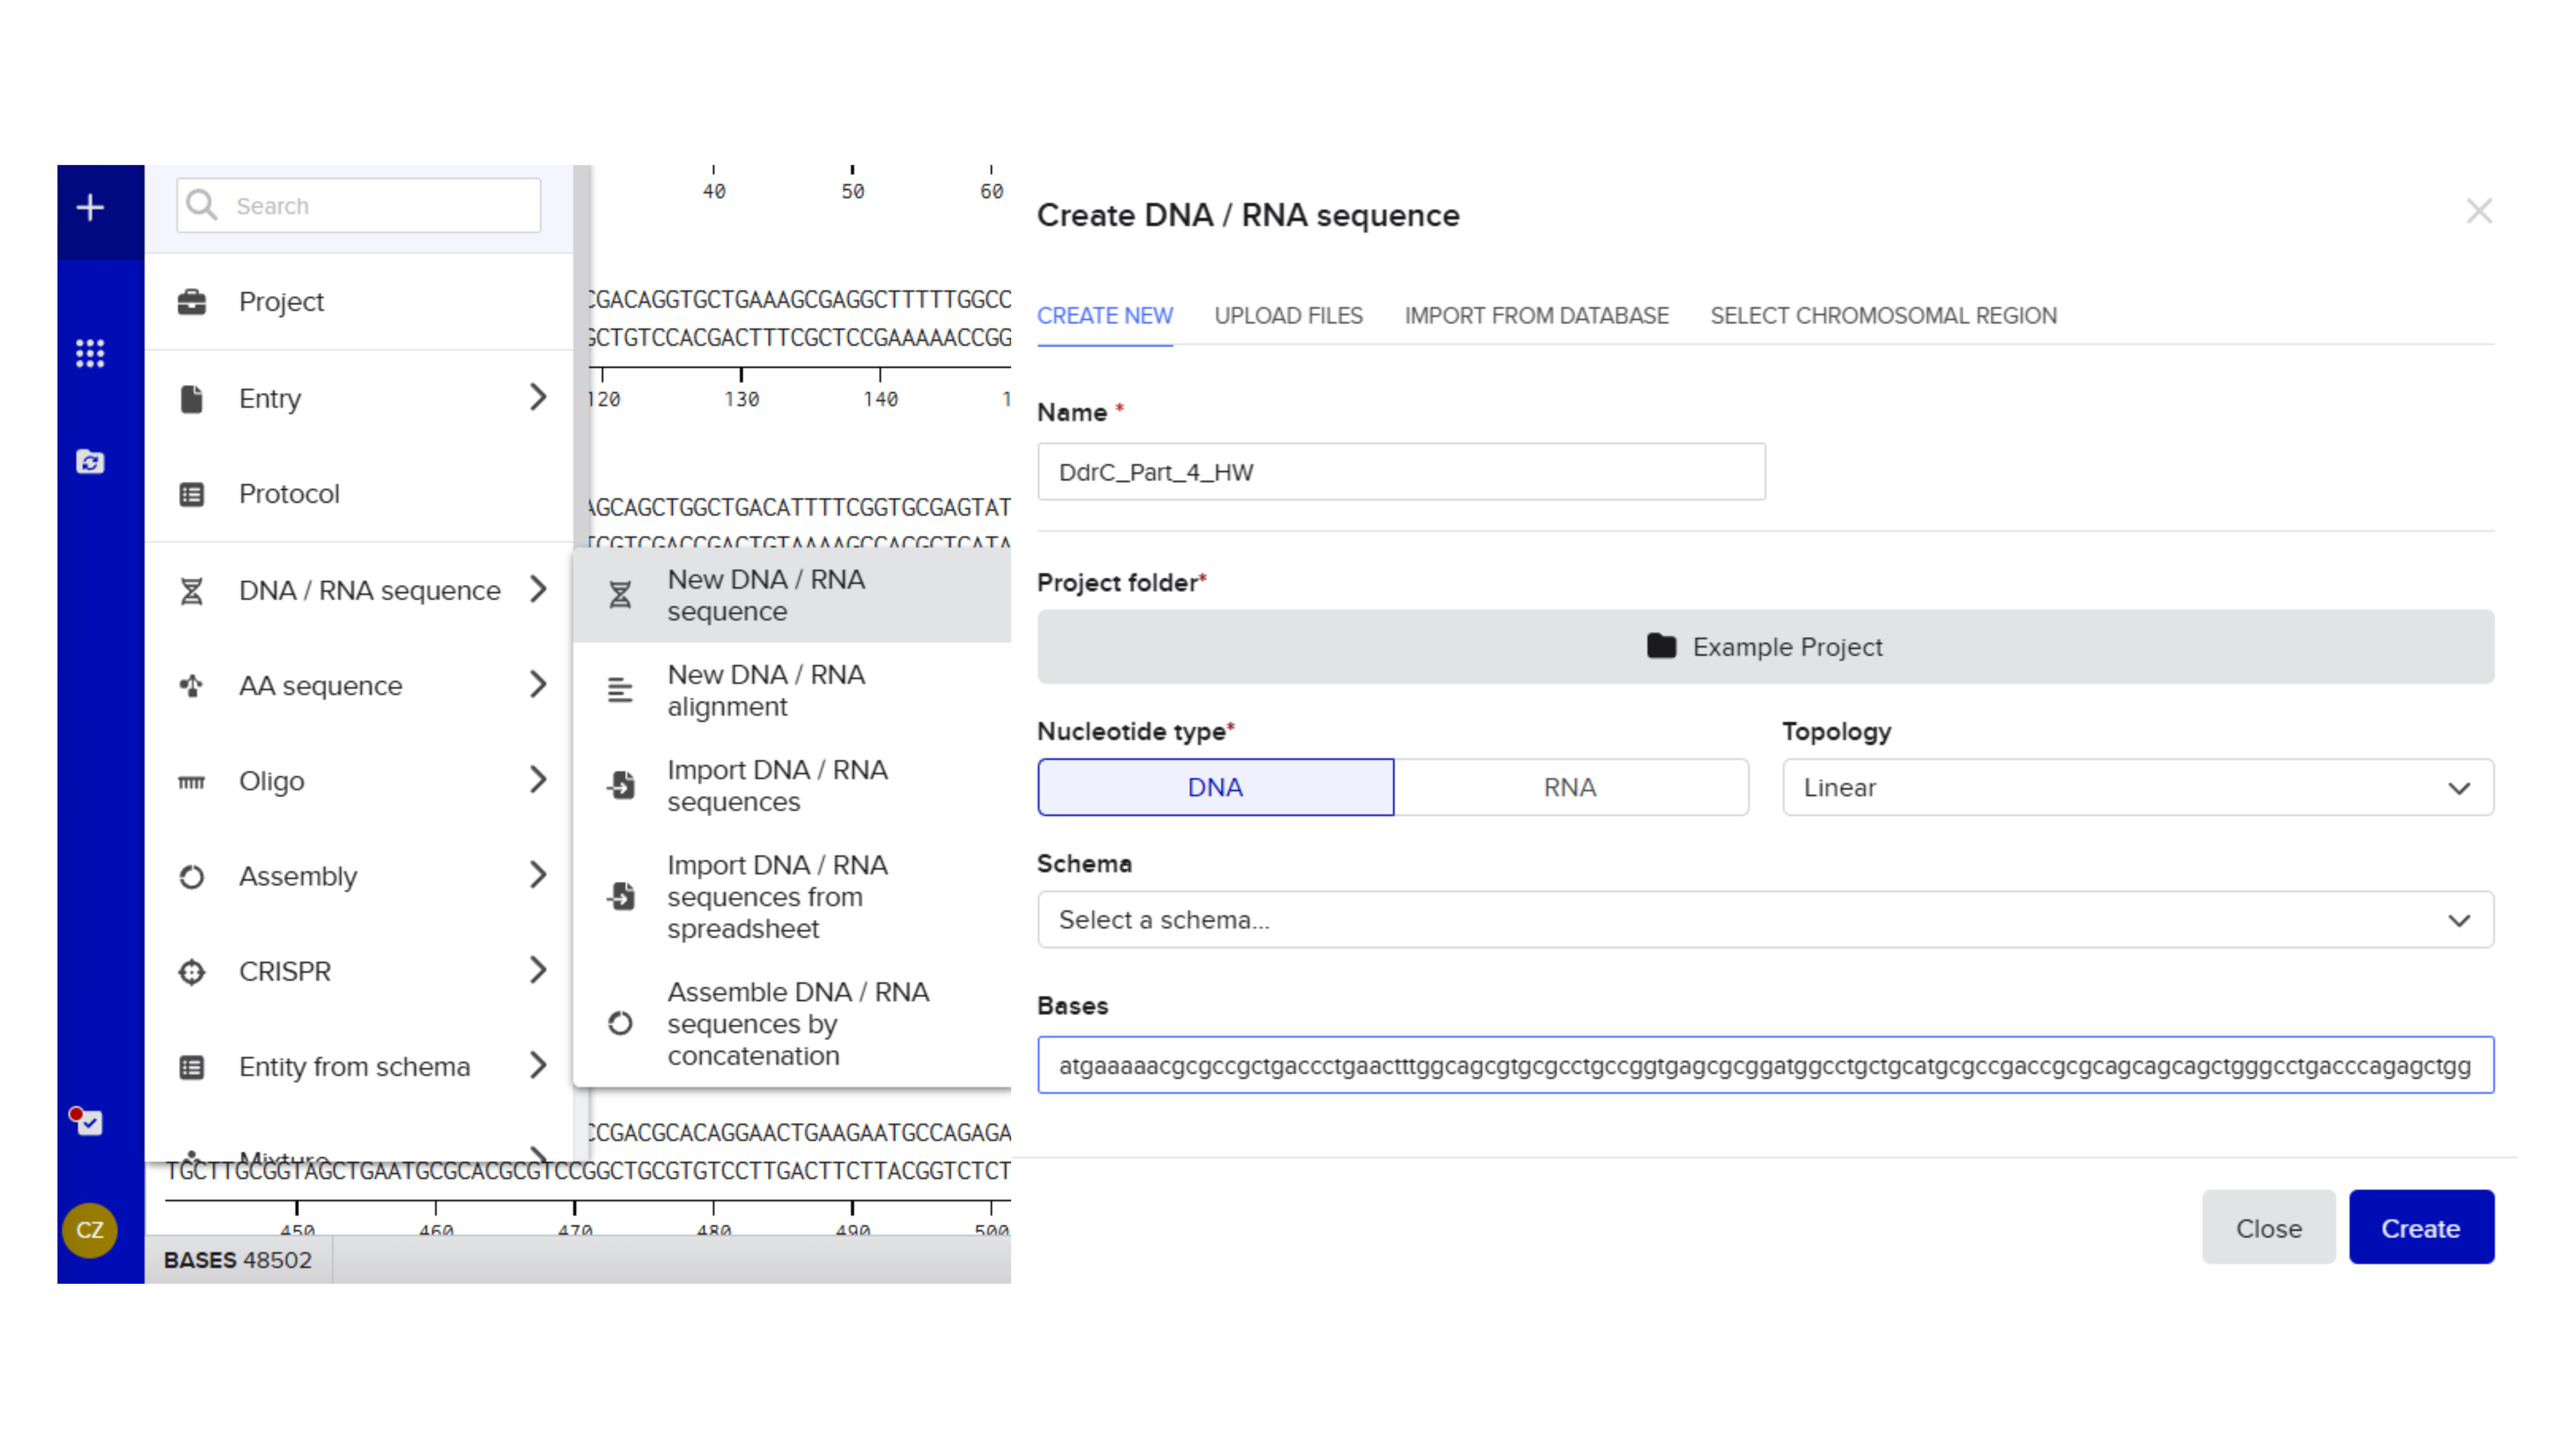Select DNA nucleotide type

[1215, 788]
